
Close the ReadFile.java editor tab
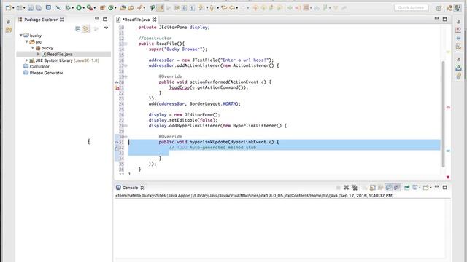(x=154, y=20)
